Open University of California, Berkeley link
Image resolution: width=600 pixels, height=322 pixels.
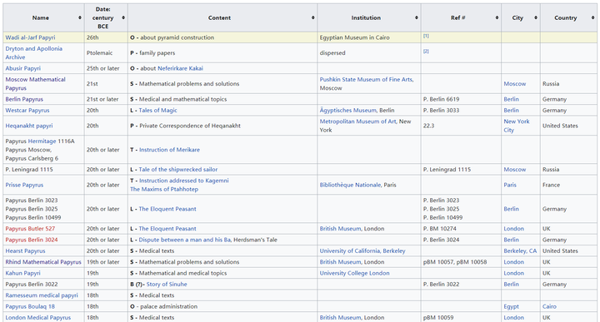(362, 251)
